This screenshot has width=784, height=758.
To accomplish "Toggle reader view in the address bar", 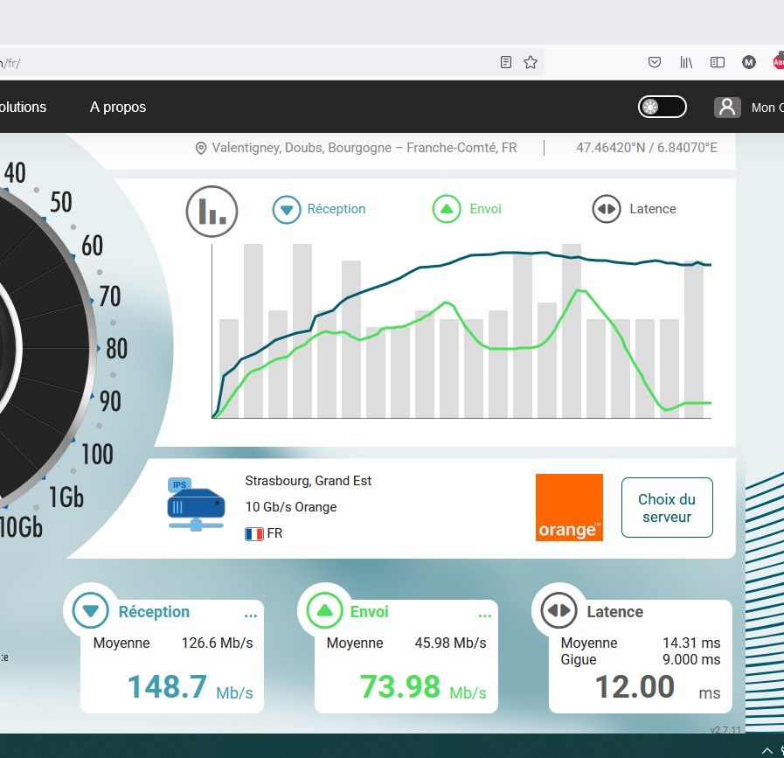I will click(x=505, y=62).
